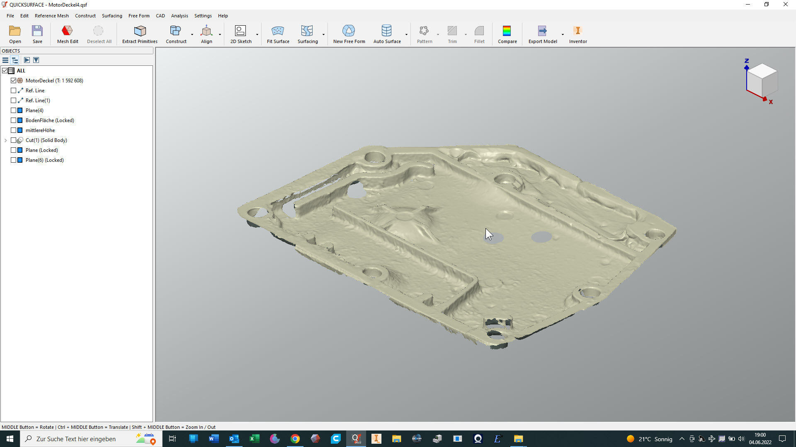Viewport: 796px width, 447px height.
Task: Open the Construct toolbar dropdown arrow
Action: pyautogui.click(x=192, y=34)
